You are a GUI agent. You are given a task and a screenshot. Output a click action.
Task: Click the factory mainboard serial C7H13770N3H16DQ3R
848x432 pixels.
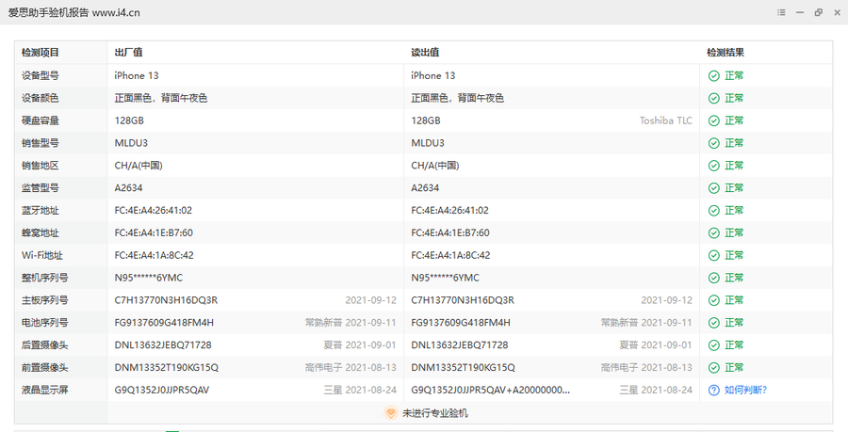166,300
